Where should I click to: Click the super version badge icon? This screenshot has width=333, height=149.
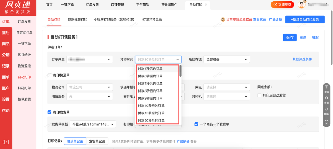coord(223,19)
